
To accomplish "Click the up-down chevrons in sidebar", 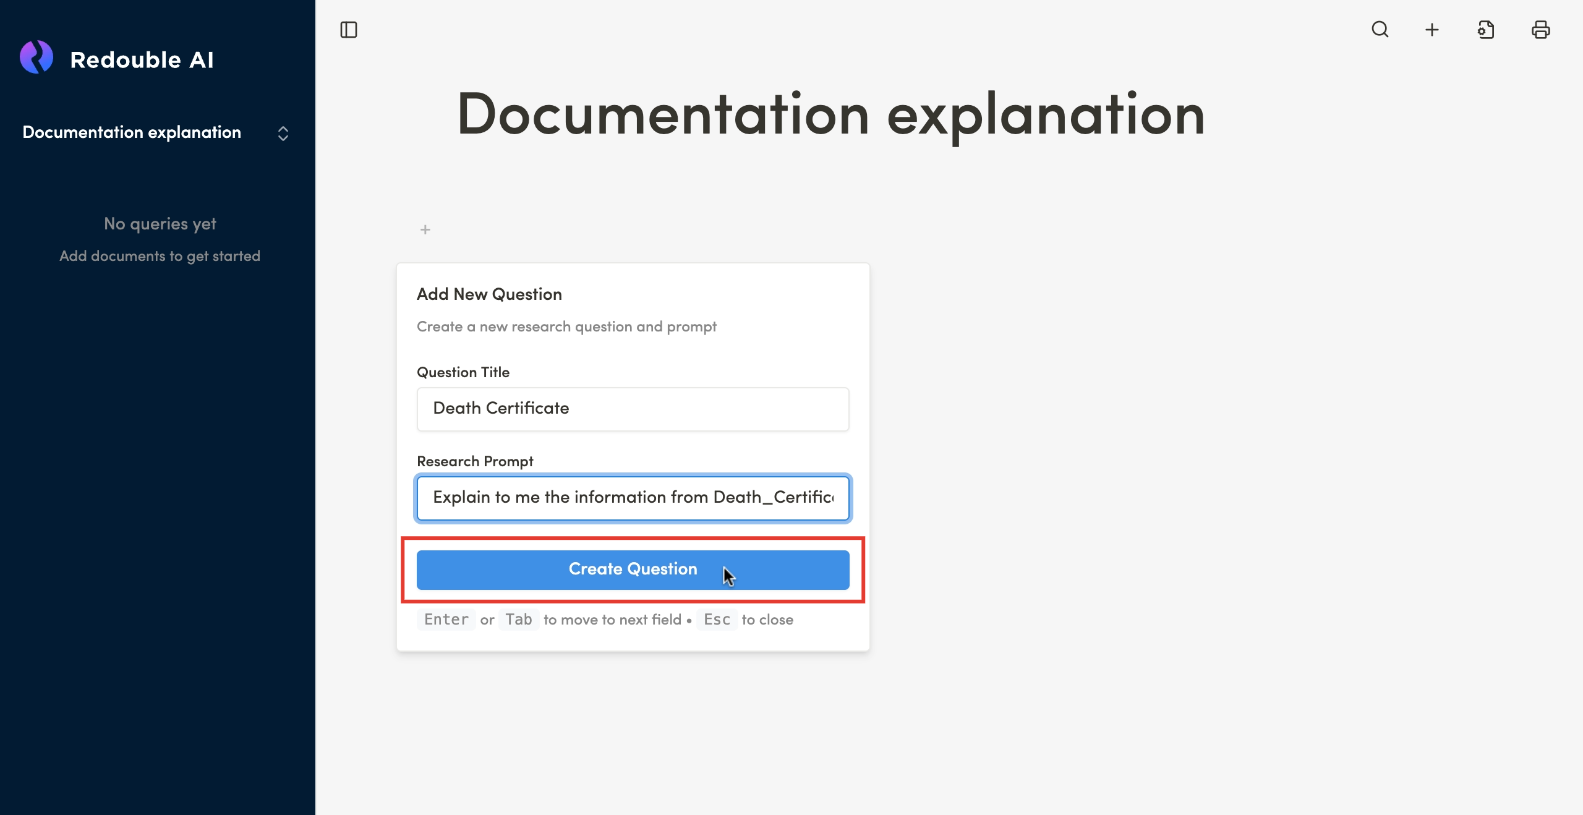I will 283,134.
